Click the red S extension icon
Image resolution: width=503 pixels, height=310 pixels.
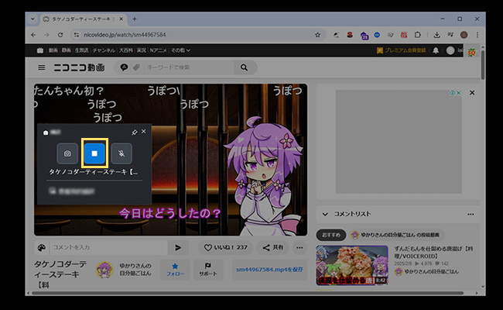point(350,35)
